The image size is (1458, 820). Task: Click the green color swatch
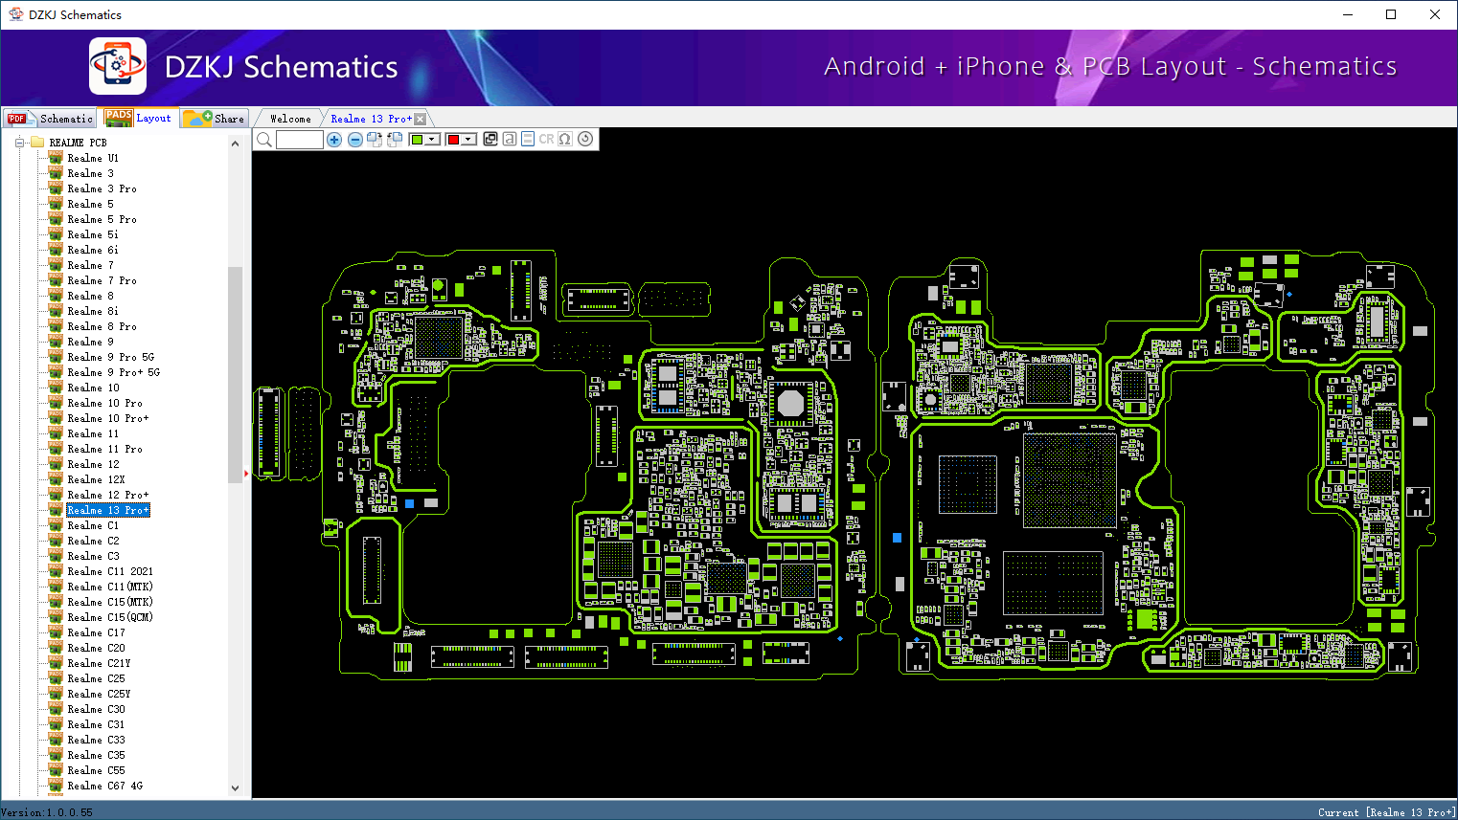tap(417, 140)
